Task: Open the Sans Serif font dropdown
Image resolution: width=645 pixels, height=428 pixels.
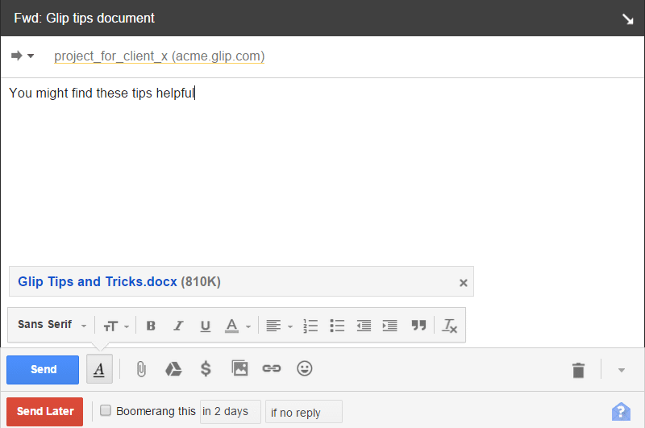Action: (52, 325)
